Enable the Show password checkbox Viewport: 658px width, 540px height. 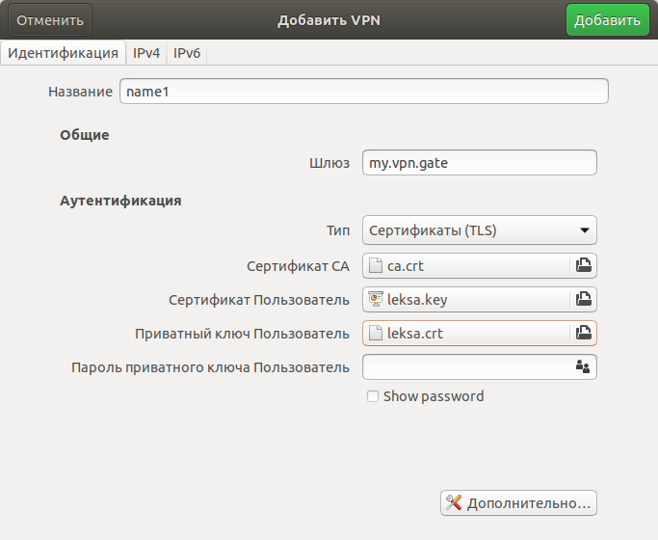click(x=373, y=396)
